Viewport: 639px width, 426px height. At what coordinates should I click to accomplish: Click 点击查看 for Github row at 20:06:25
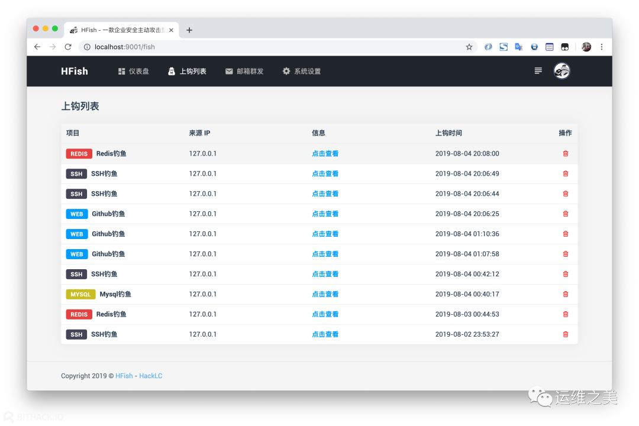(x=325, y=214)
